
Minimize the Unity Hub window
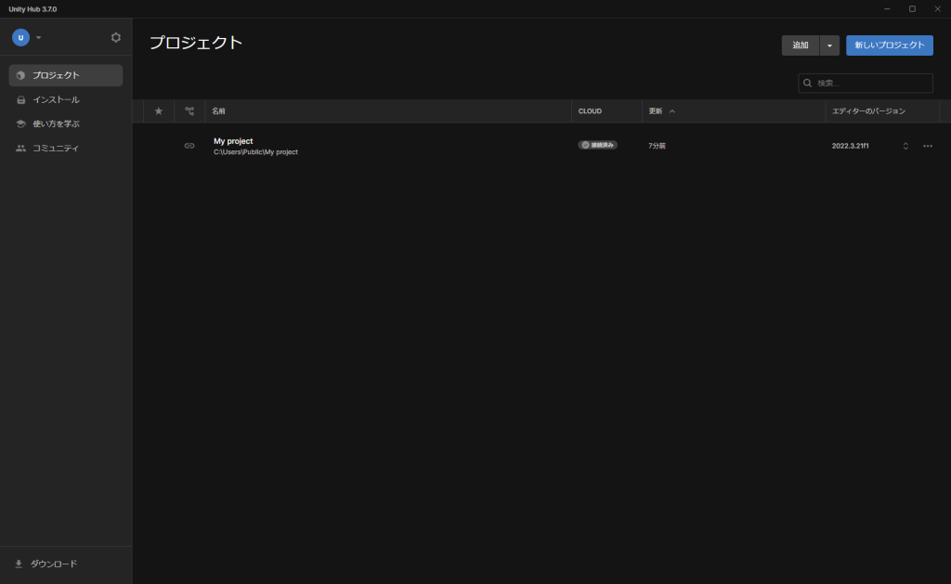coord(887,8)
